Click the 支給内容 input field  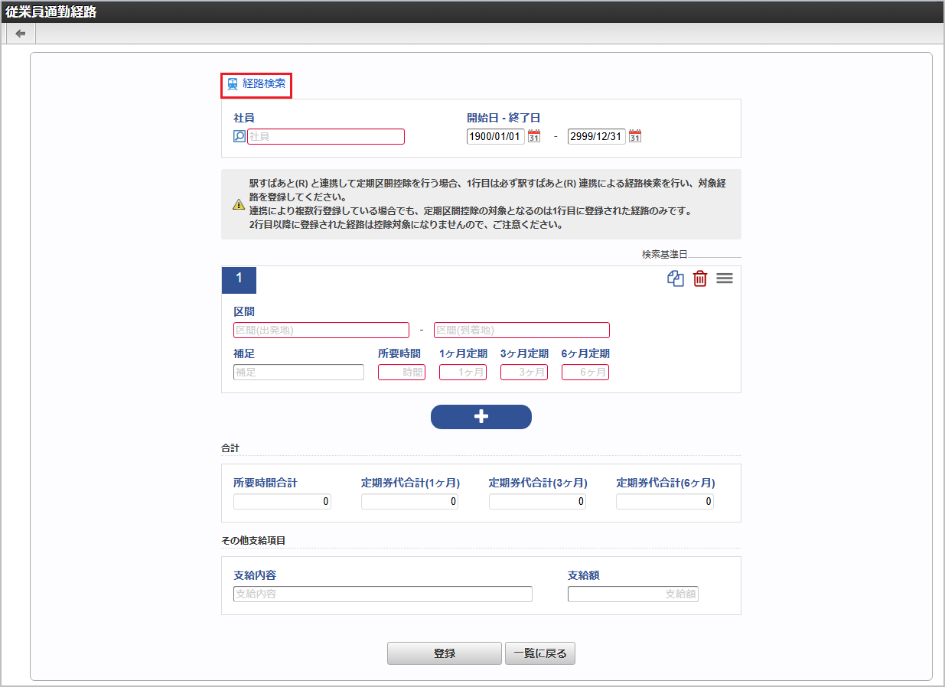[x=383, y=594]
